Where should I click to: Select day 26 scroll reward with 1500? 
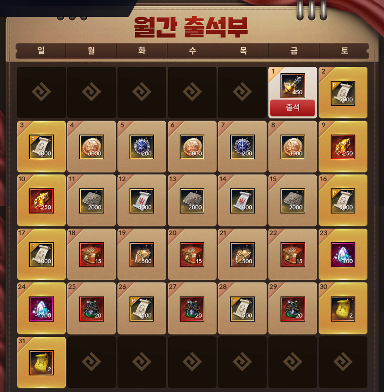click(142, 309)
